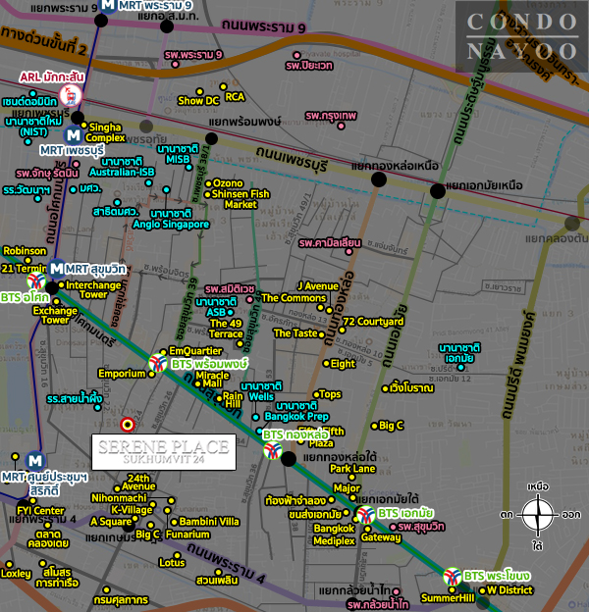This screenshot has width=589, height=612.
Task: Click the SummerHill label
Action: [448, 597]
